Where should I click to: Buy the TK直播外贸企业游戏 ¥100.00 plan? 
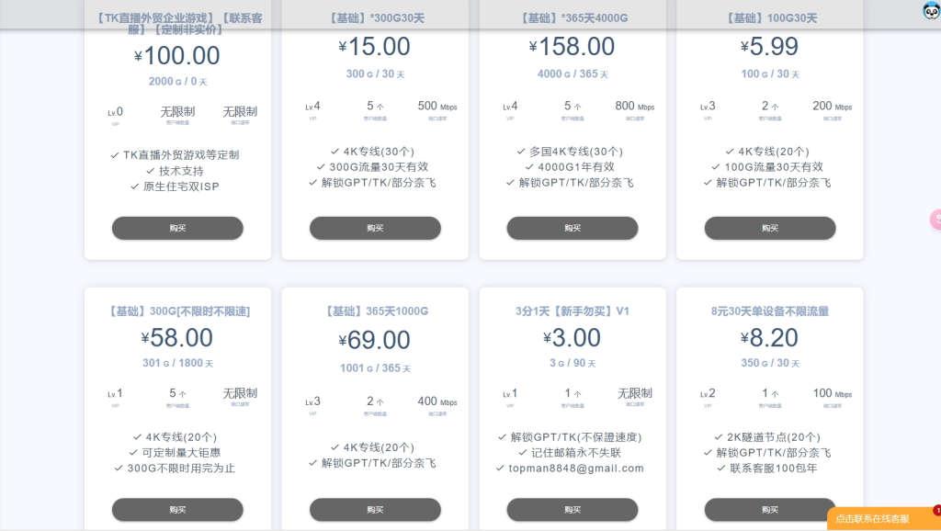coord(177,228)
